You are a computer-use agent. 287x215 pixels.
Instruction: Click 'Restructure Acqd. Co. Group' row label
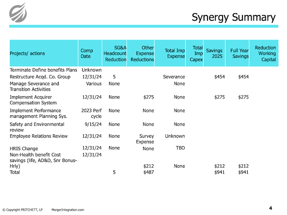(40, 77)
